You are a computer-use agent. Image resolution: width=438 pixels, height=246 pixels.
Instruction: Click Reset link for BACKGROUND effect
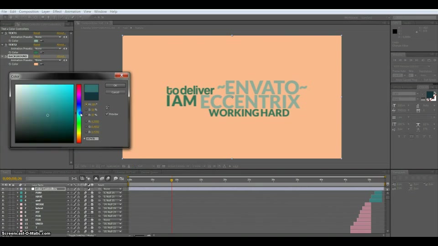point(37,56)
